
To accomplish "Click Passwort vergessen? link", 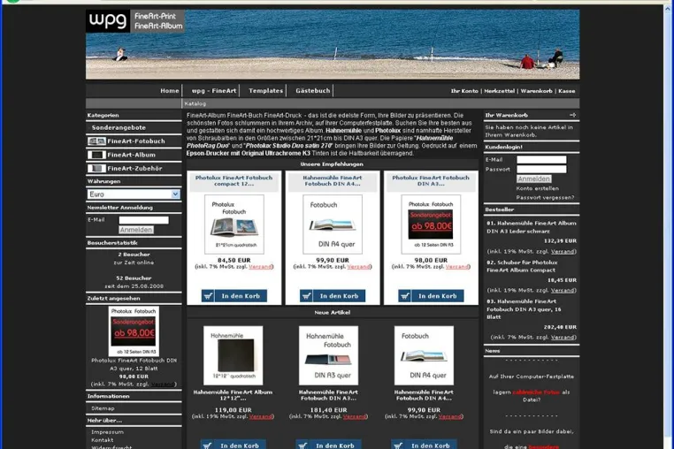I will click(x=545, y=198).
